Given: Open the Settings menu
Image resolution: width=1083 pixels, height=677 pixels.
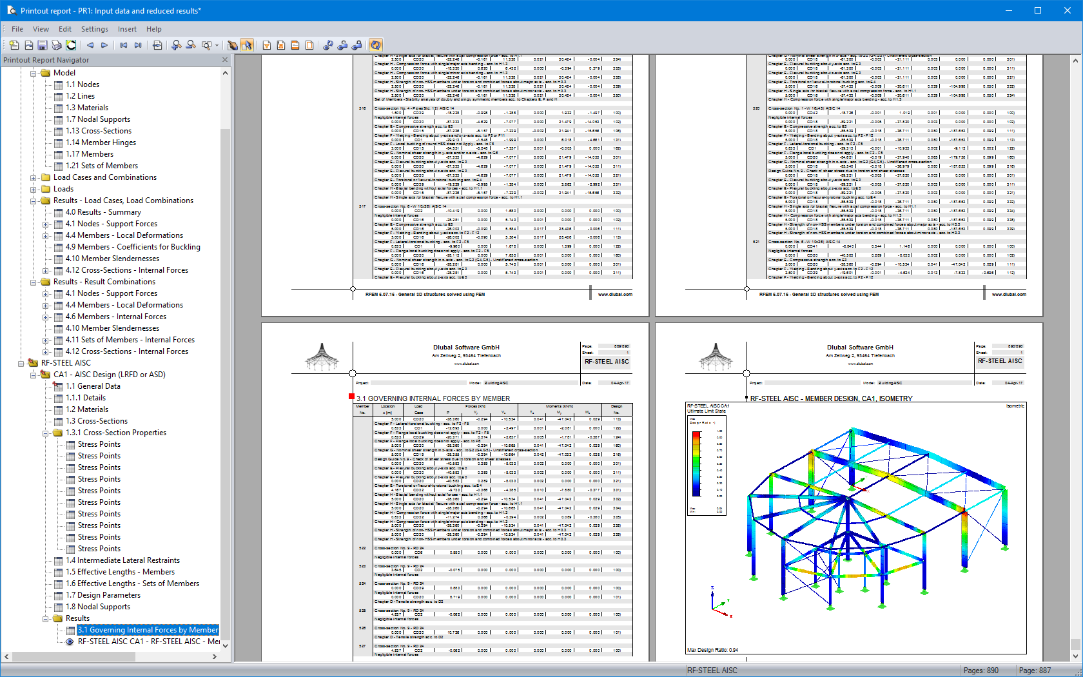Looking at the screenshot, I should [x=95, y=29].
